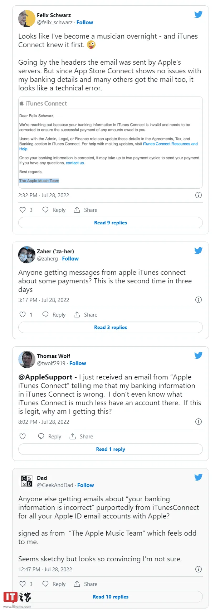This screenshot has width=220, height=611.
Task: Reply to Felix Schwarz's tweet
Action: (x=54, y=210)
